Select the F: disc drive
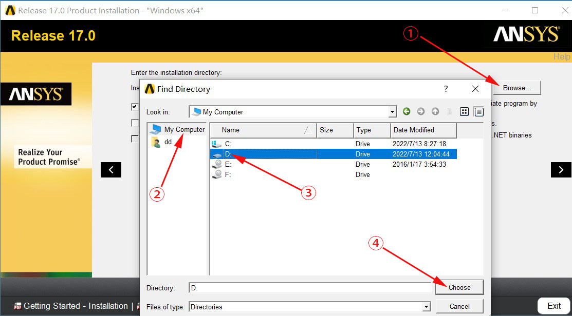 click(334, 174)
